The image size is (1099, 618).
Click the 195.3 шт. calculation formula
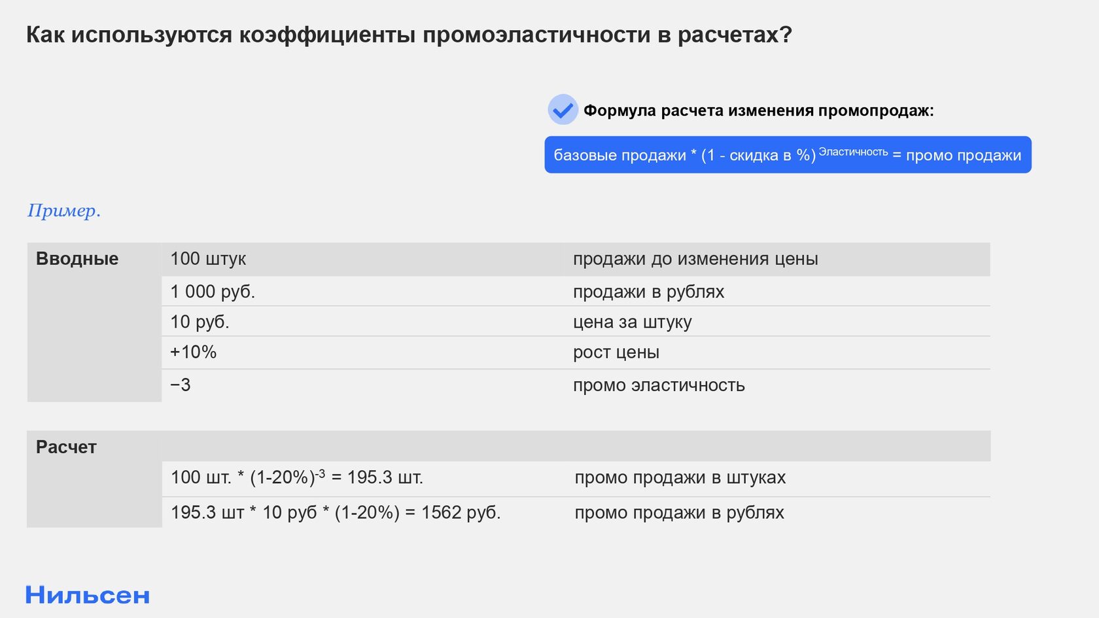click(297, 477)
